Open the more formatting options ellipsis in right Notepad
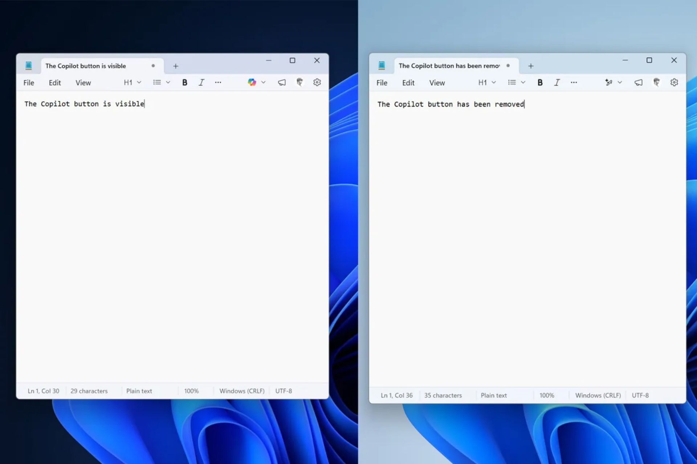The width and height of the screenshot is (697, 464). point(574,82)
